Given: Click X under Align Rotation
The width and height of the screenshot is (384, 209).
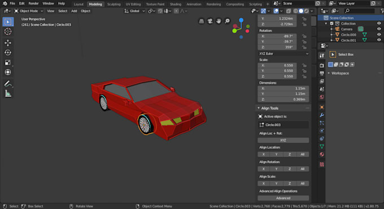Looking at the screenshot, I should tap(264, 169).
